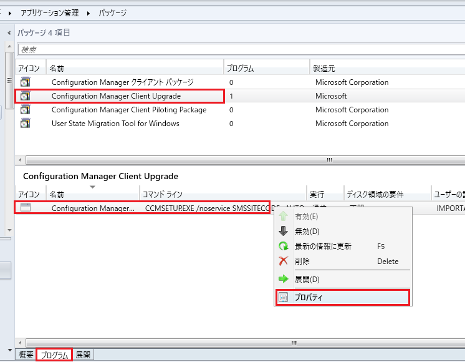Click the パッケージ breadcrumb

(112, 12)
